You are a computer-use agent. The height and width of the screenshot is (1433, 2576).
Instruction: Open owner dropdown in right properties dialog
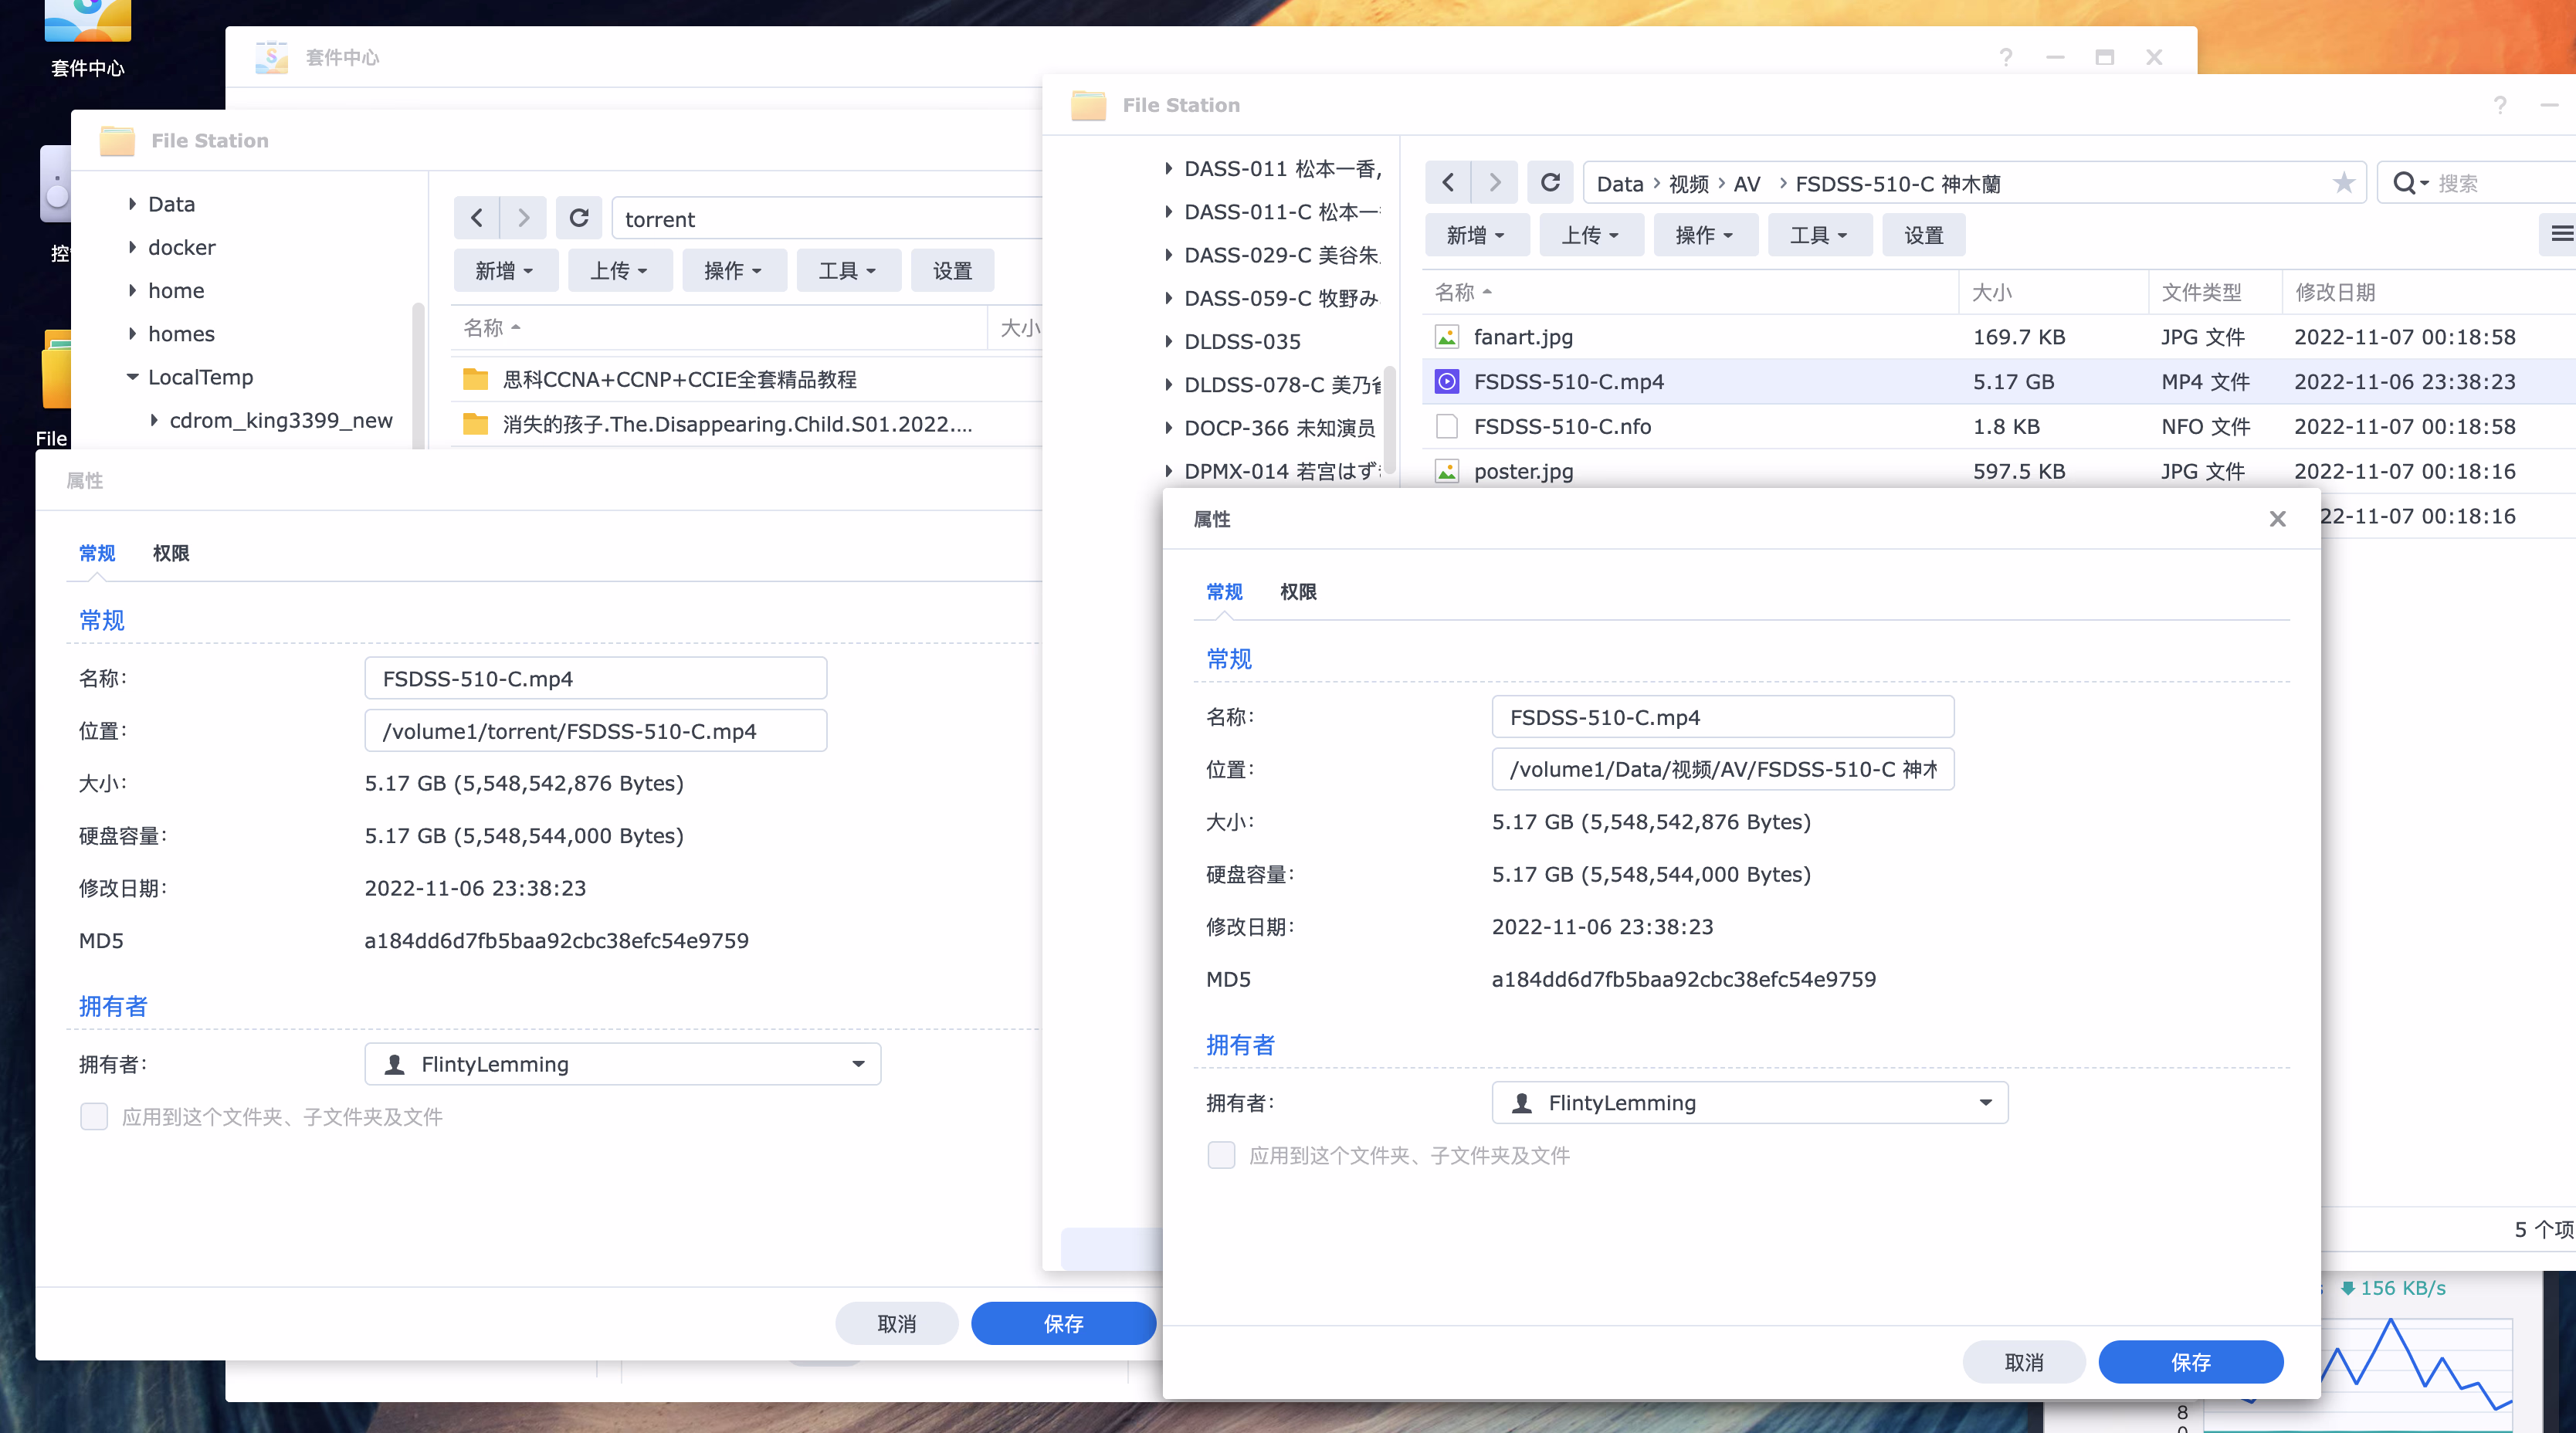[x=1985, y=1102]
